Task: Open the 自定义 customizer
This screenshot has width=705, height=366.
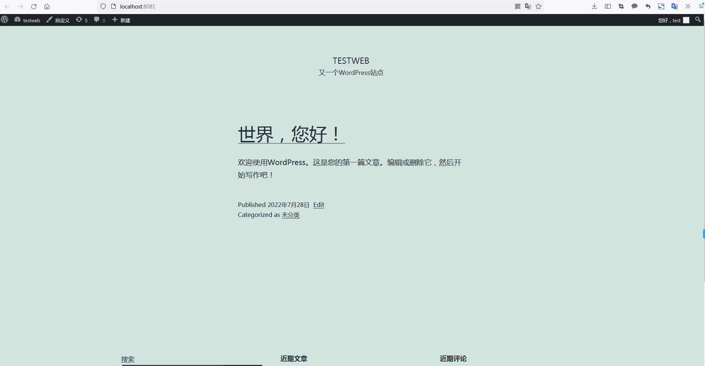Action: tap(58, 20)
